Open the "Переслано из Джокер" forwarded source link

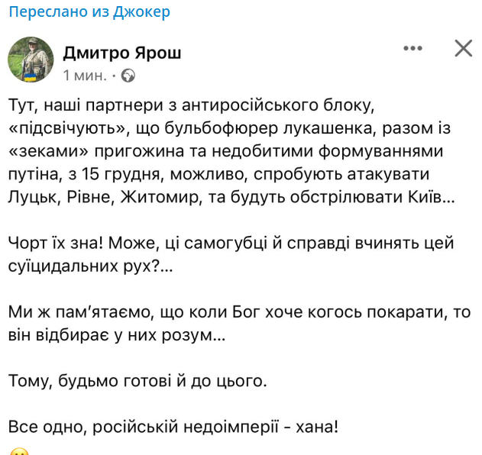pyautogui.click(x=89, y=12)
